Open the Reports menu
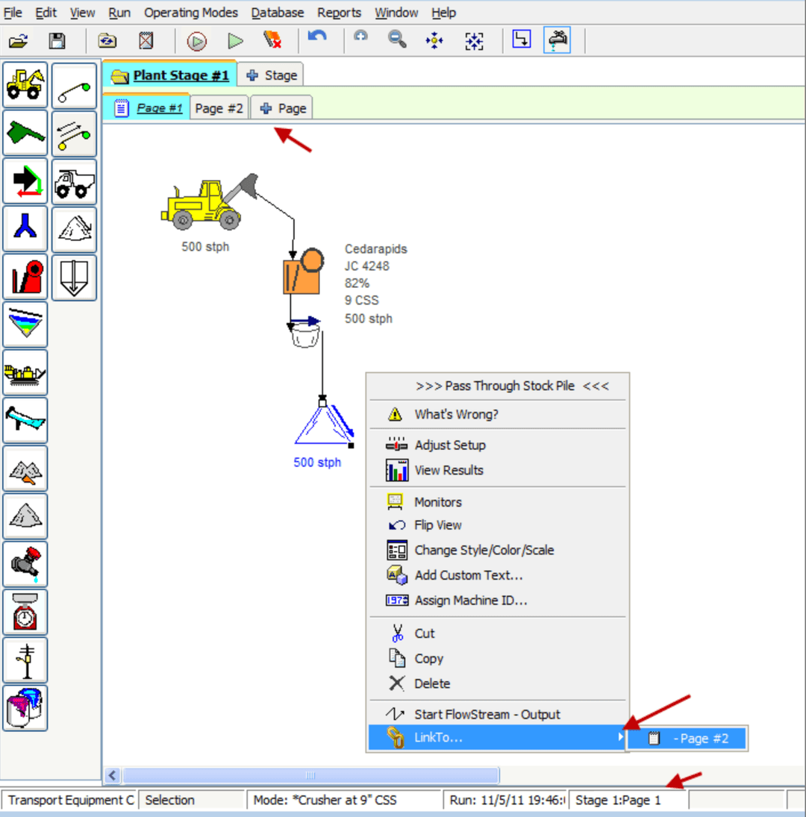Screen dimensions: 806x817 pyautogui.click(x=339, y=13)
